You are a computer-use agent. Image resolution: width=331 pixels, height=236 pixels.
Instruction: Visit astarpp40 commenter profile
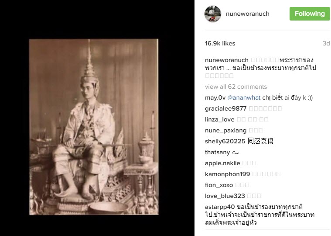click(220, 207)
